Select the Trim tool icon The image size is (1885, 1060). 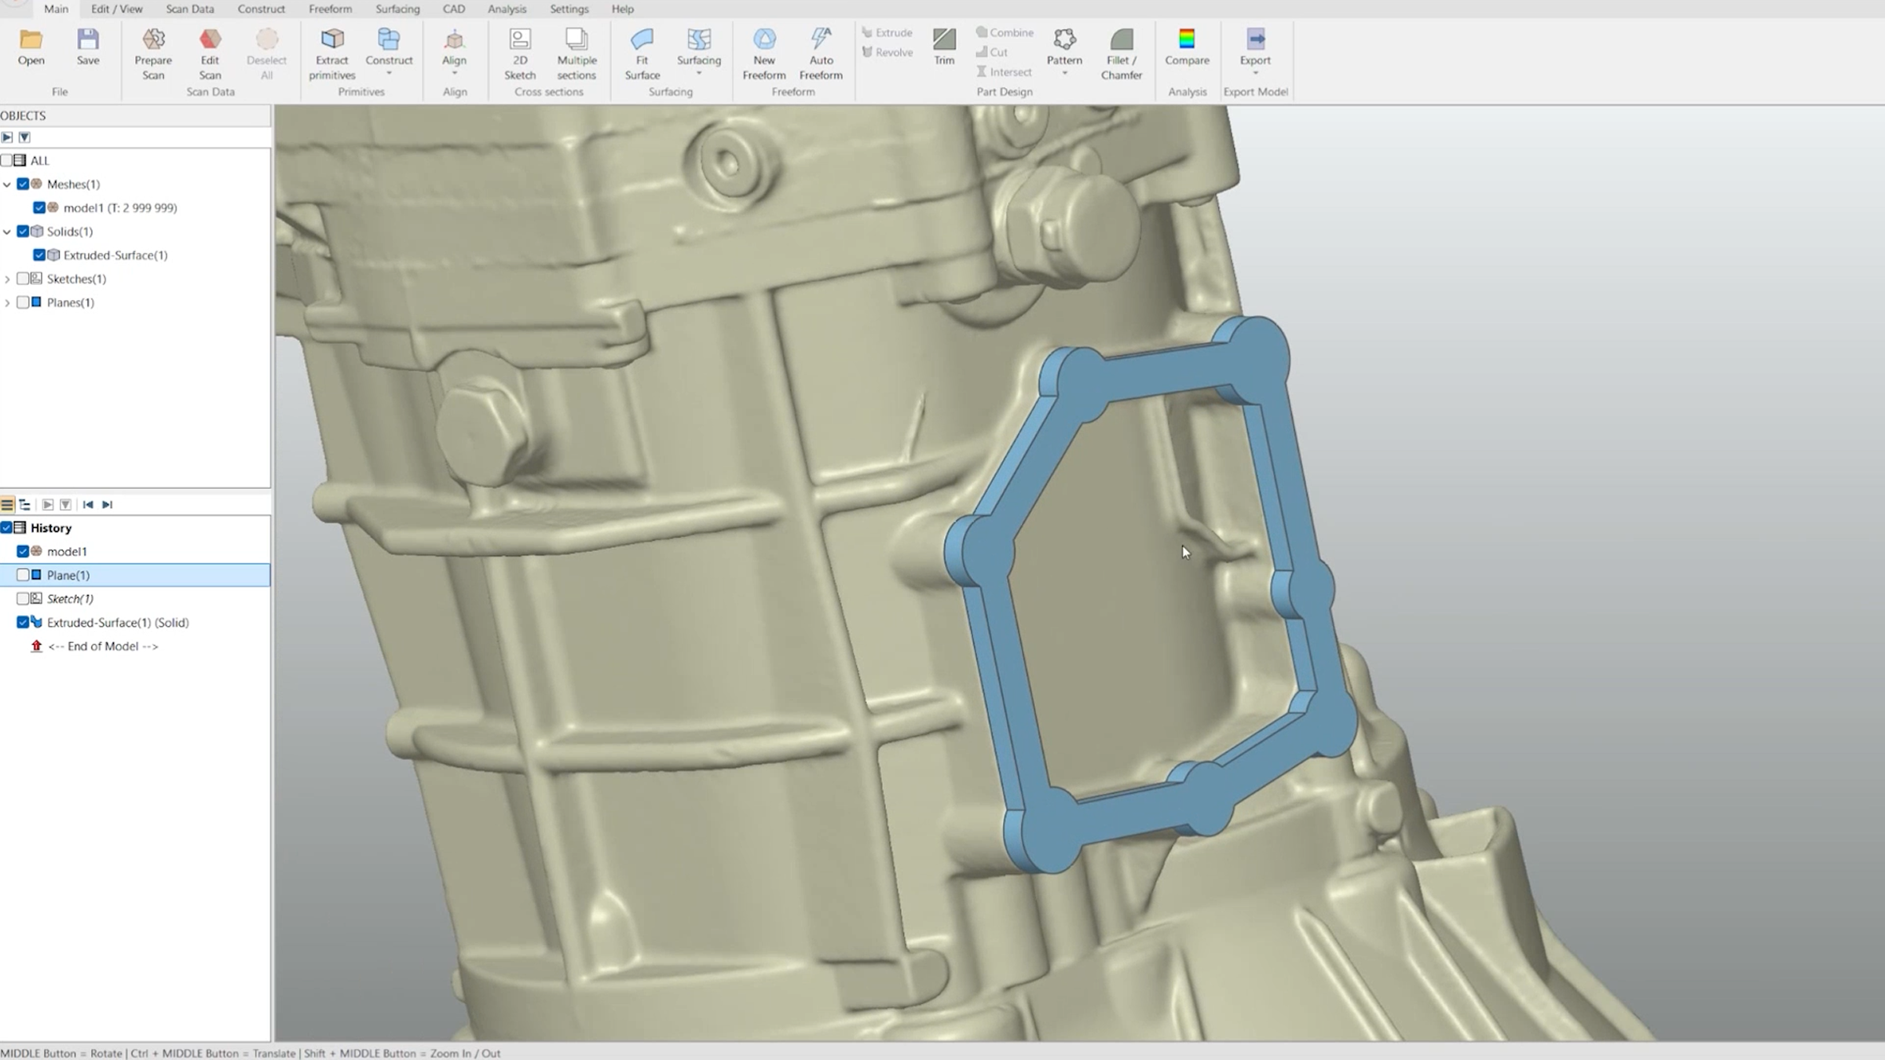(x=944, y=39)
